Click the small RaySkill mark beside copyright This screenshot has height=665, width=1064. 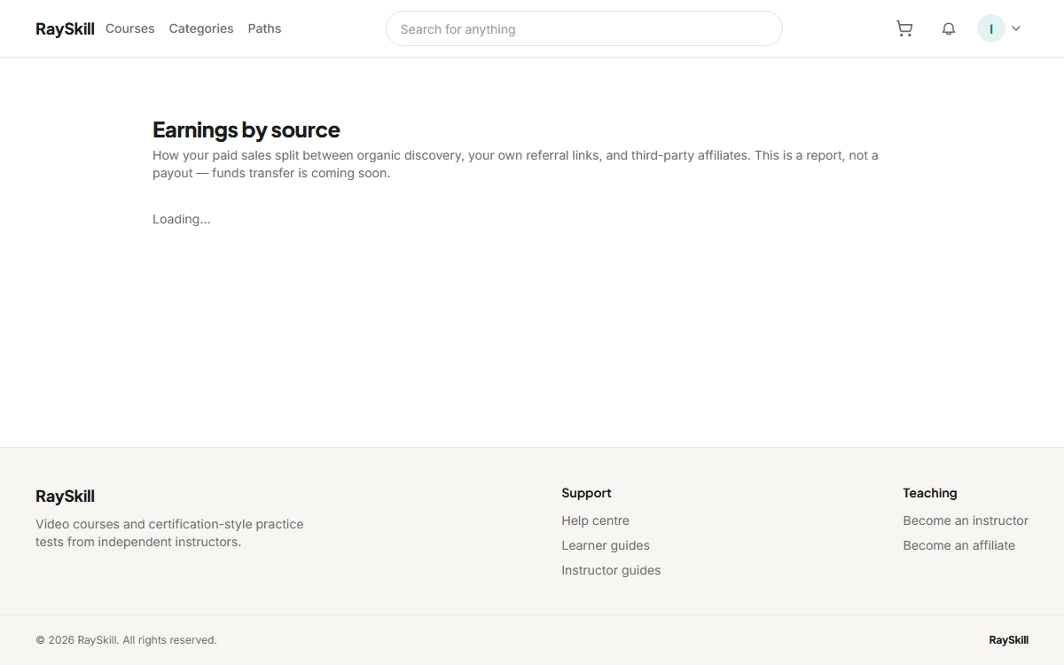click(1009, 640)
